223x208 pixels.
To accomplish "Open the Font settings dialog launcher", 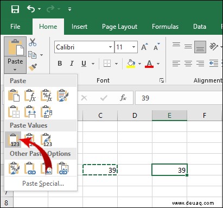I will click(x=162, y=80).
